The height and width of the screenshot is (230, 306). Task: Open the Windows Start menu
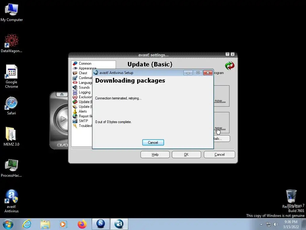click(8, 224)
